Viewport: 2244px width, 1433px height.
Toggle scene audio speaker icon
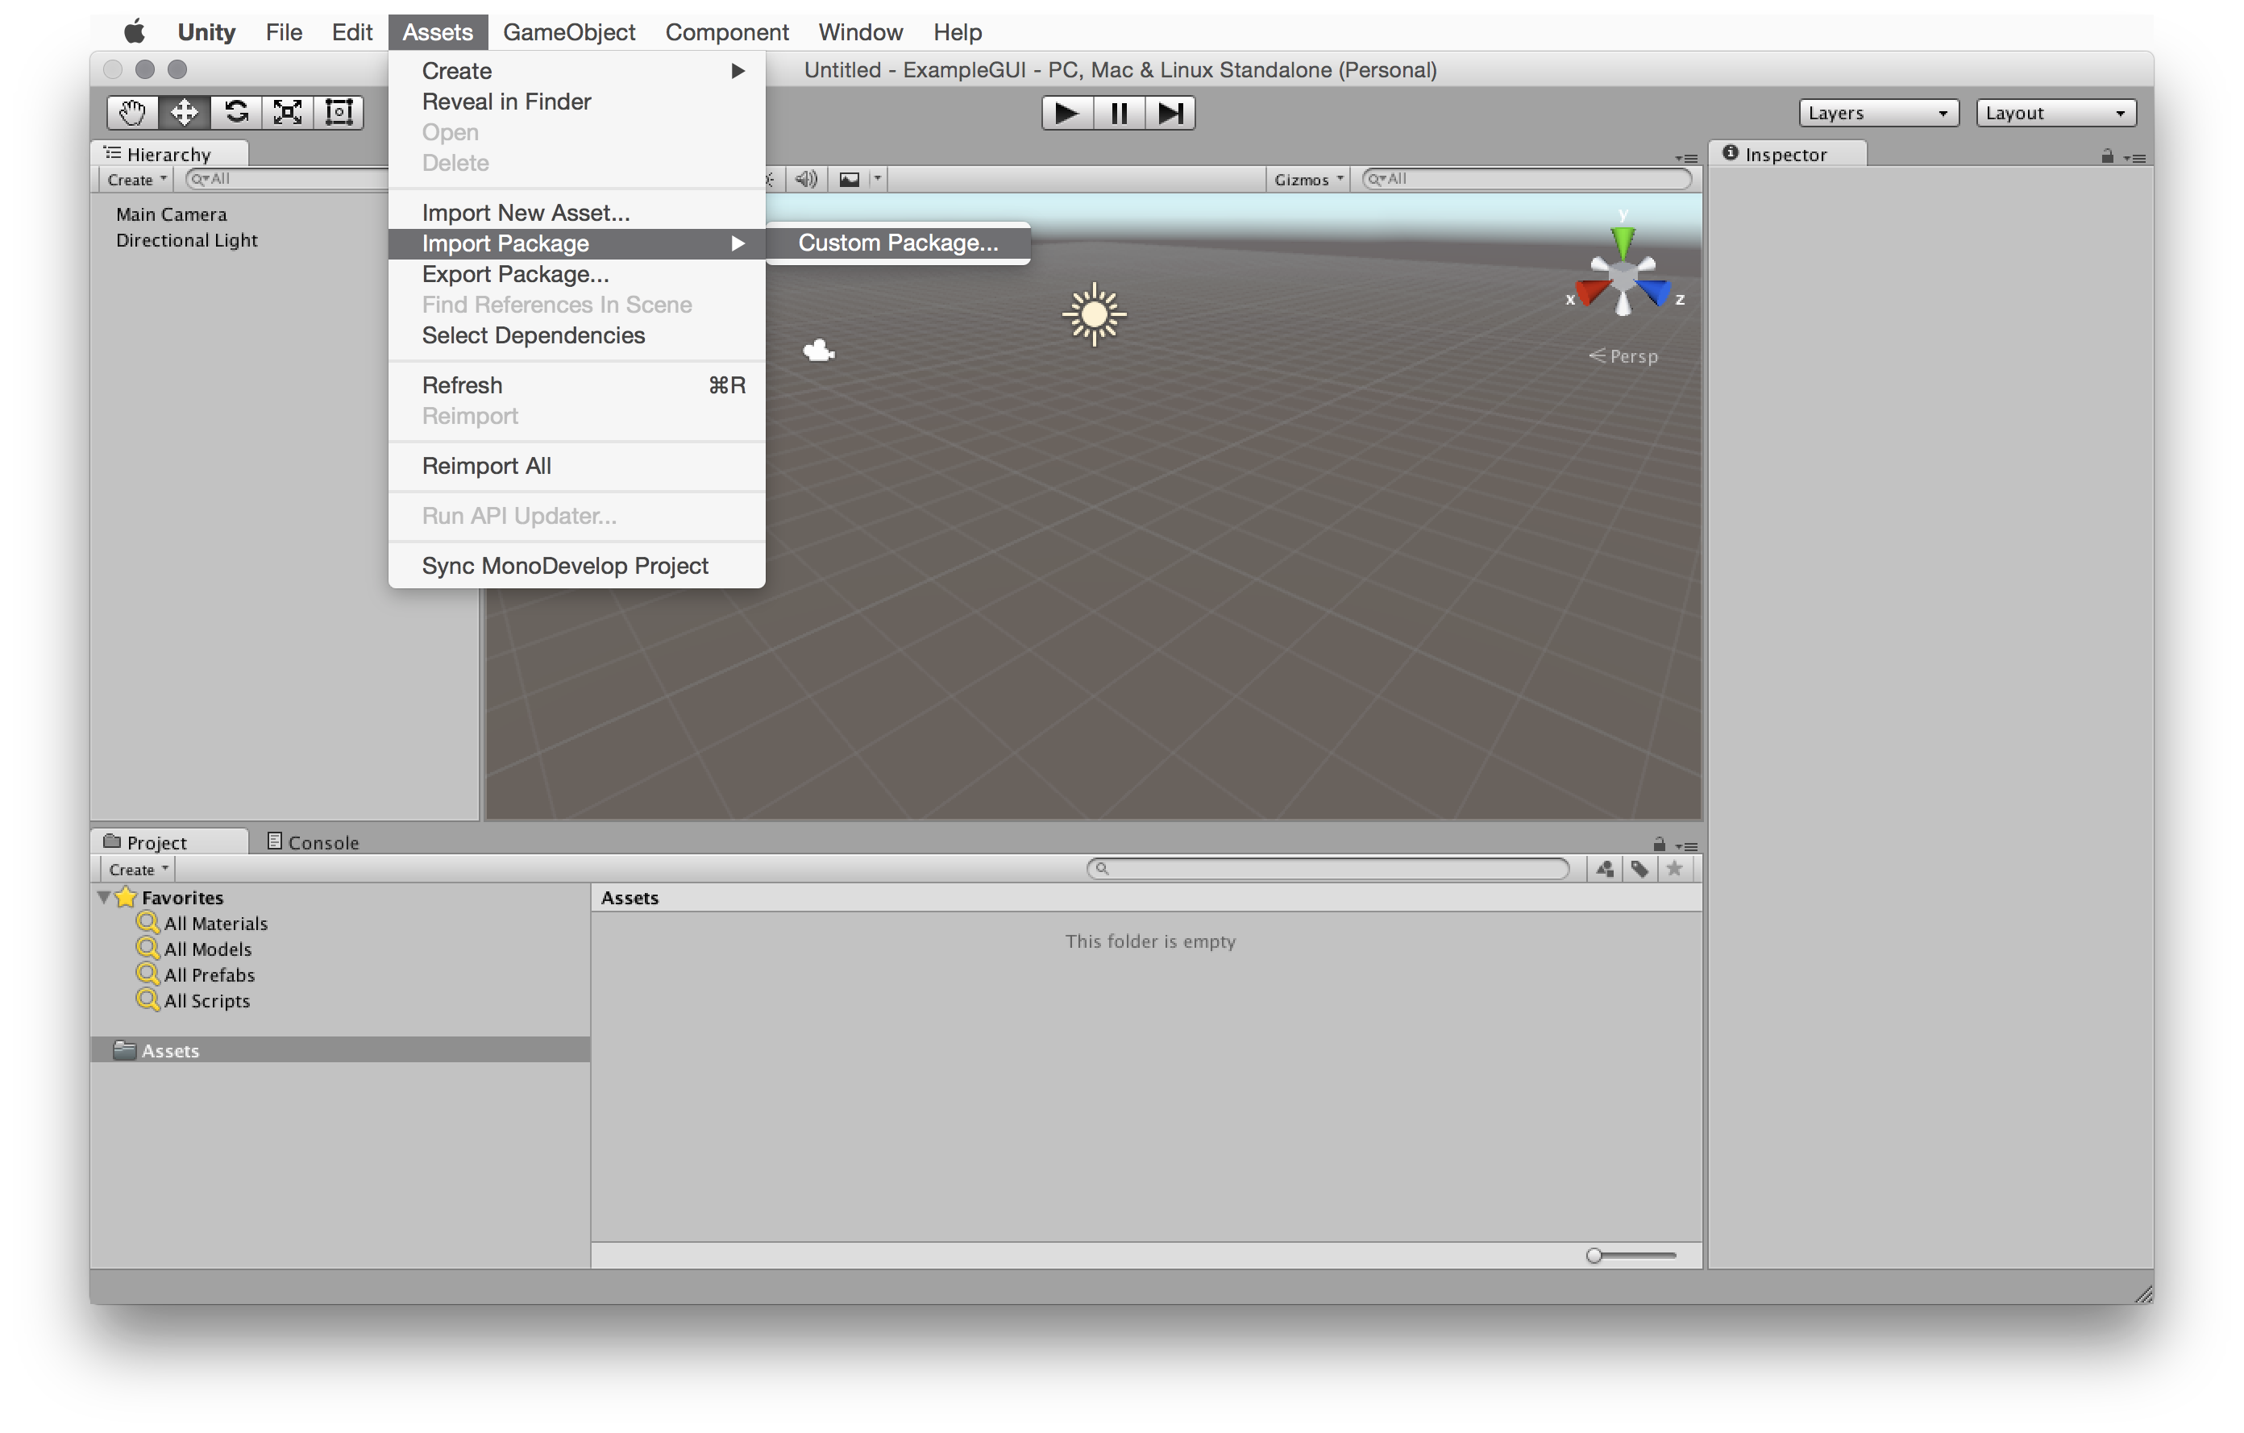tap(806, 179)
